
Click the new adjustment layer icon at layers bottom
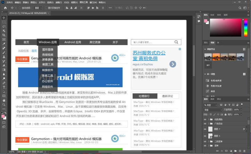click(231, 151)
